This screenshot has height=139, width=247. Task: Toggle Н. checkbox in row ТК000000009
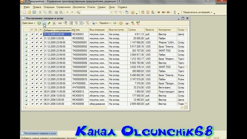pos(41,75)
